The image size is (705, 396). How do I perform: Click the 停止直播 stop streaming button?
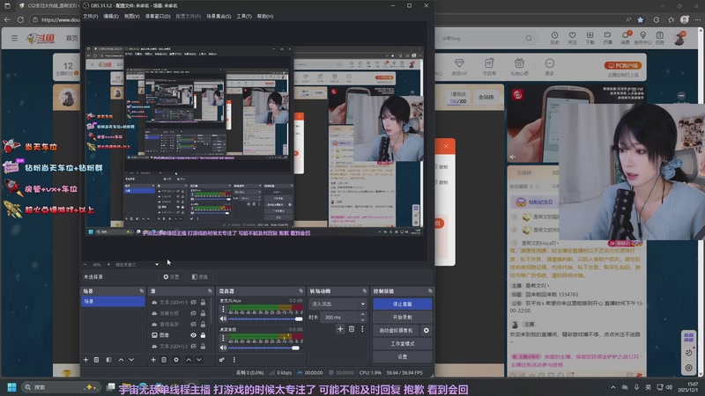403,304
